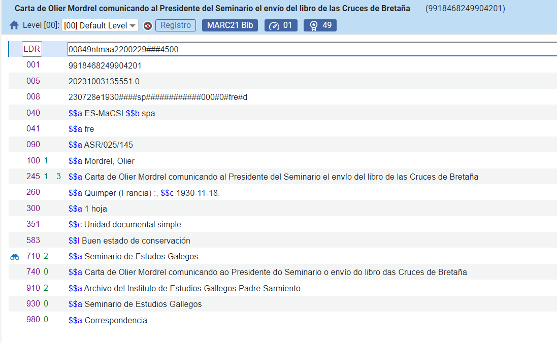
Task: Select field tag 910
Action: pos(33,288)
